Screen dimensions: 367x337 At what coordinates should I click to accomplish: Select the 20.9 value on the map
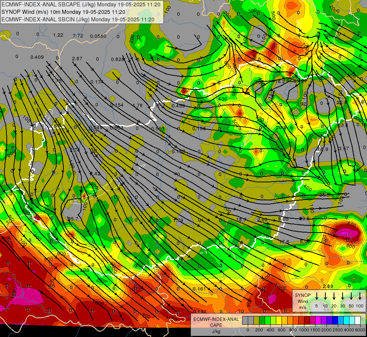(x=281, y=127)
